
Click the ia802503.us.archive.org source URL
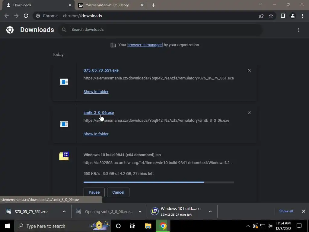(158, 163)
